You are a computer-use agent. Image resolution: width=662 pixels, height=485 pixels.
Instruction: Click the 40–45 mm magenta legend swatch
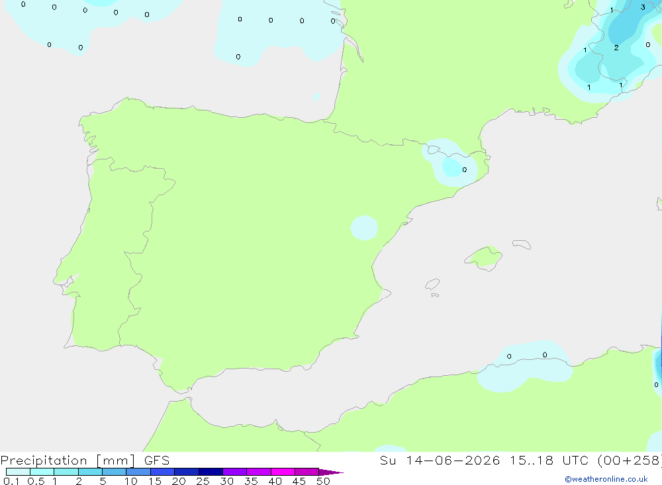point(283,472)
